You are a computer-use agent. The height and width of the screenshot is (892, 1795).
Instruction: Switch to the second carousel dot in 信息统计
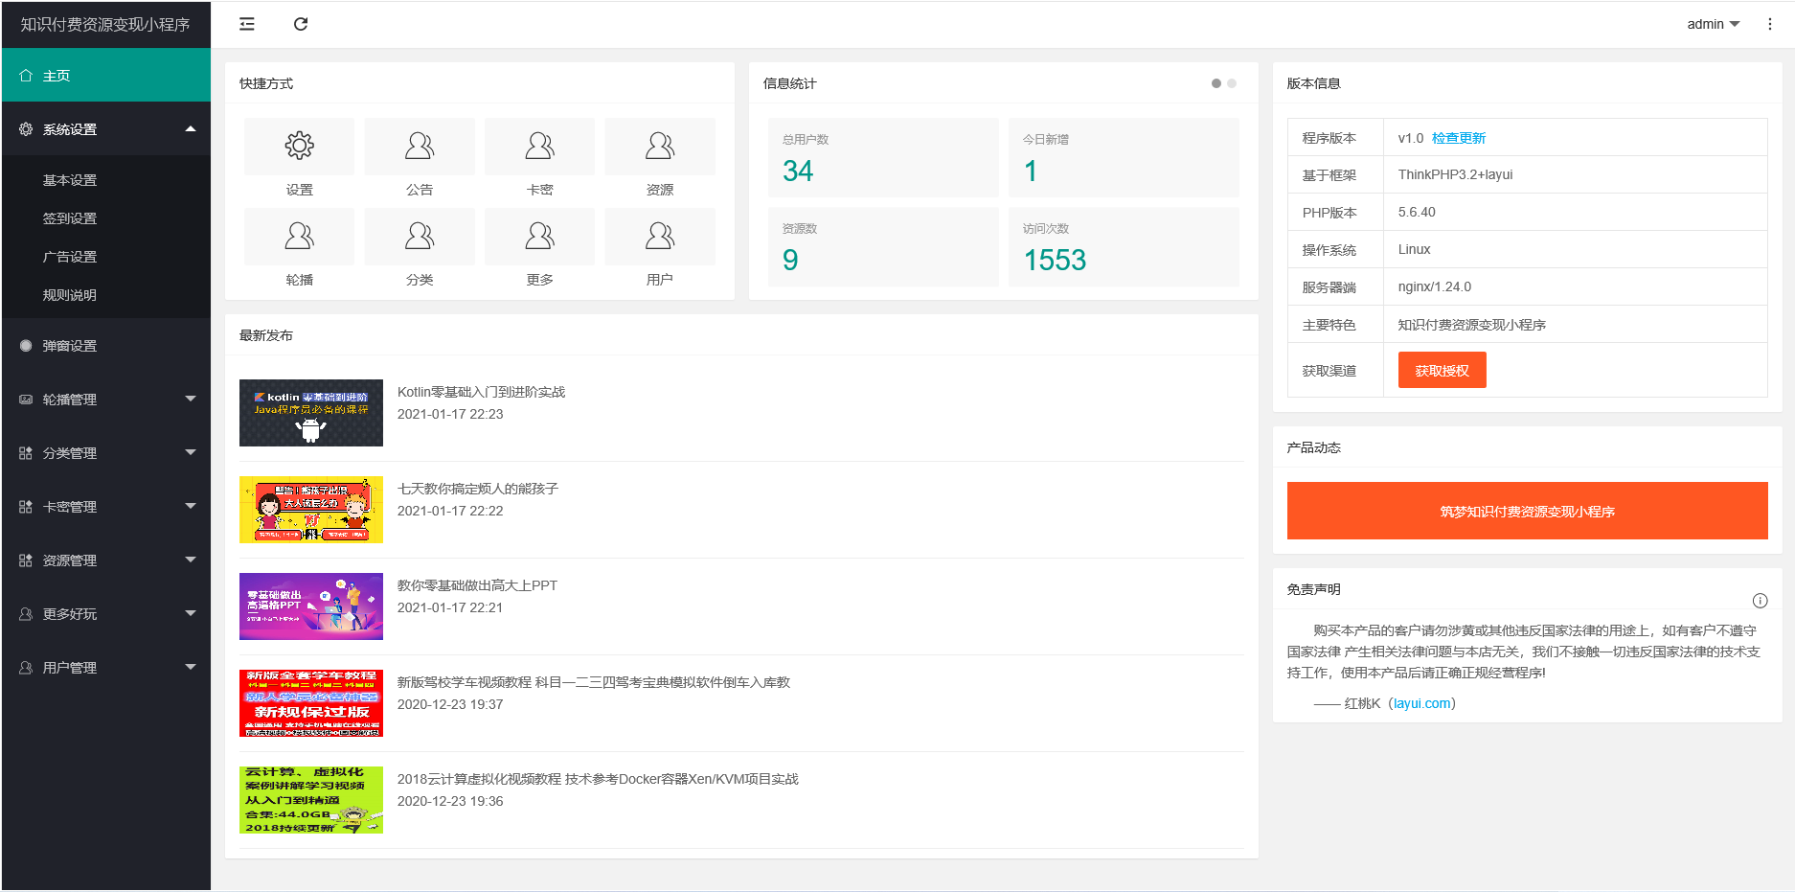1232,83
